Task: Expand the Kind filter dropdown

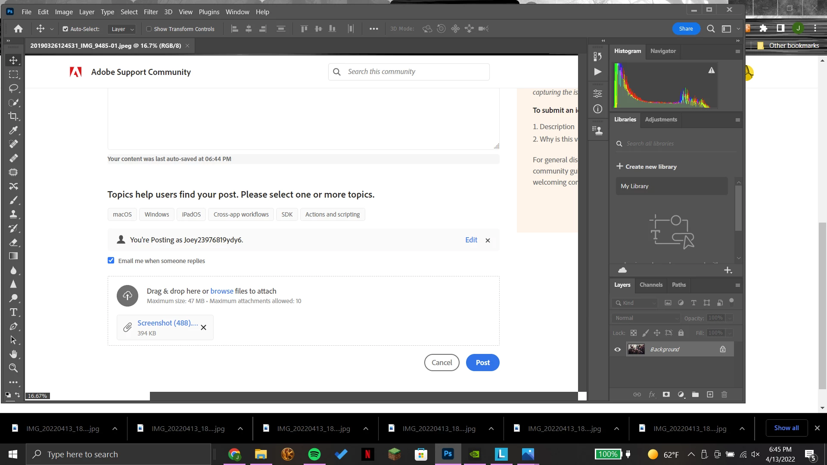Action: click(635, 303)
